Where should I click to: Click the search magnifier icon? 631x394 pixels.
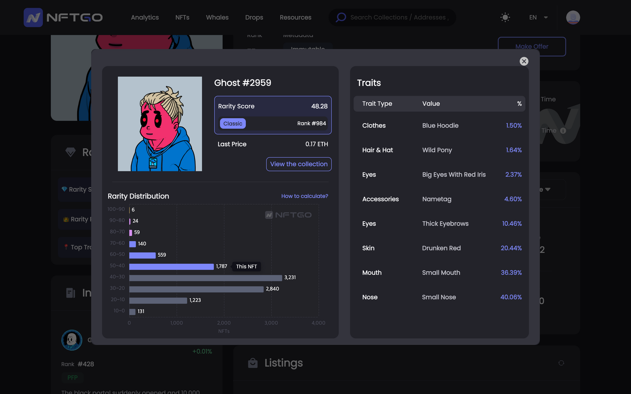pos(341,17)
